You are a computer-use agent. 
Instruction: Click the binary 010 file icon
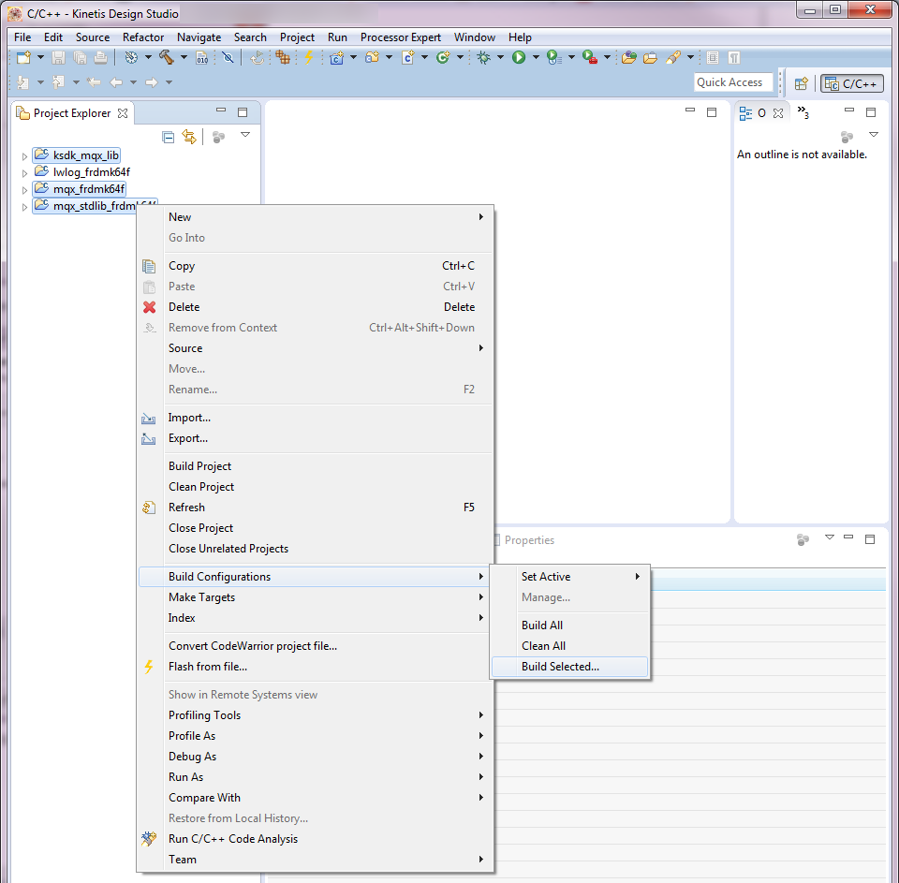[x=202, y=57]
